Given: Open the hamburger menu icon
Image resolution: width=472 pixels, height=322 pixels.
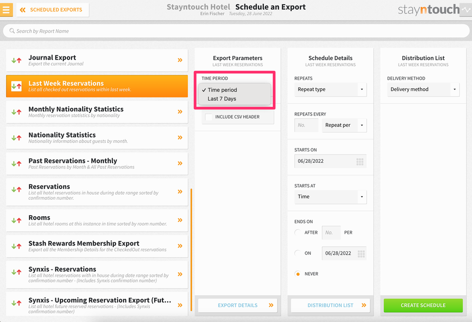Looking at the screenshot, I should [x=6, y=10].
